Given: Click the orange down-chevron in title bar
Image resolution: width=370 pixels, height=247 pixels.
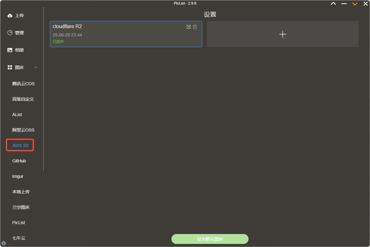Looking at the screenshot, I should click(355, 4).
